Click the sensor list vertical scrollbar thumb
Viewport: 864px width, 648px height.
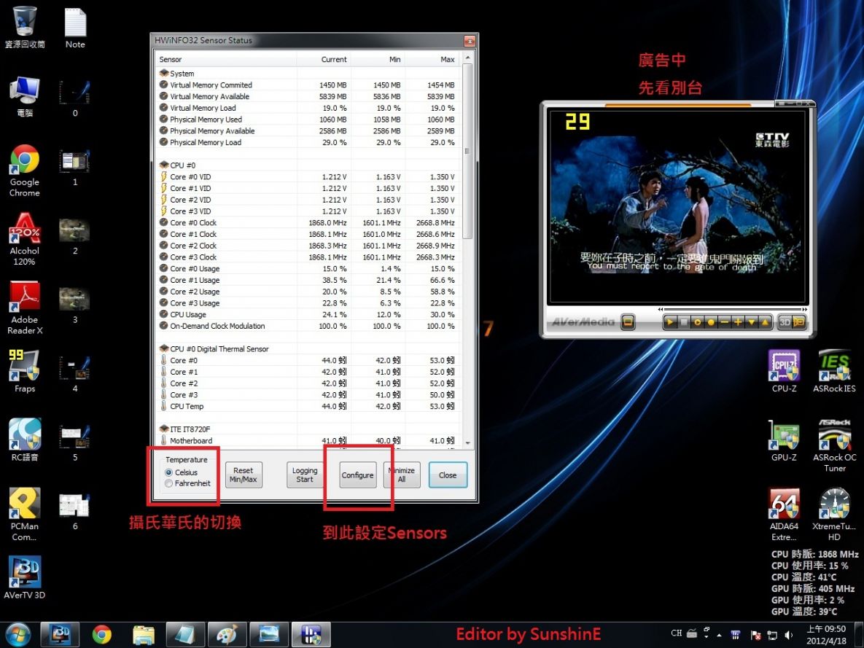(467, 151)
